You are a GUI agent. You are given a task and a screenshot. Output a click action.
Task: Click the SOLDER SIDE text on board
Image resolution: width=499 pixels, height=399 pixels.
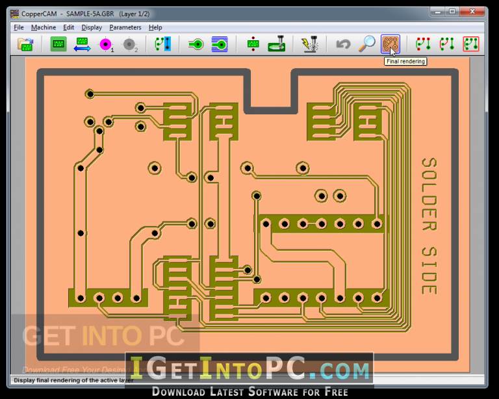click(x=429, y=225)
